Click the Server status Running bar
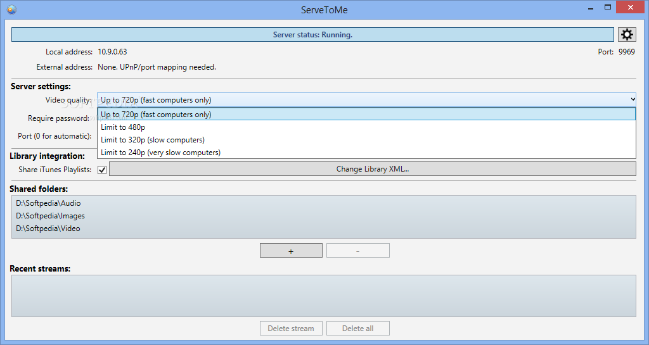 click(312, 35)
